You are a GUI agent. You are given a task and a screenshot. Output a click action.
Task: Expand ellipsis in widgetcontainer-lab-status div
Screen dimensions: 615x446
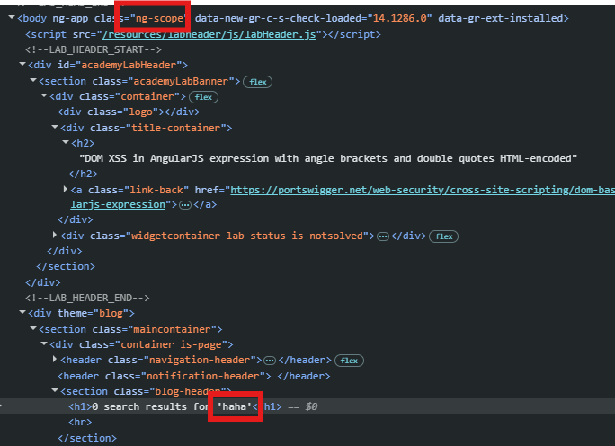(x=383, y=236)
